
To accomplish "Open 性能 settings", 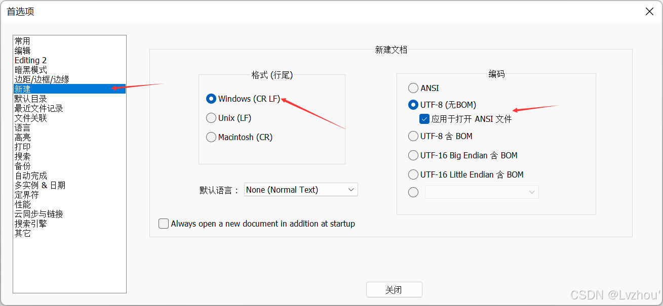I will coord(69,204).
